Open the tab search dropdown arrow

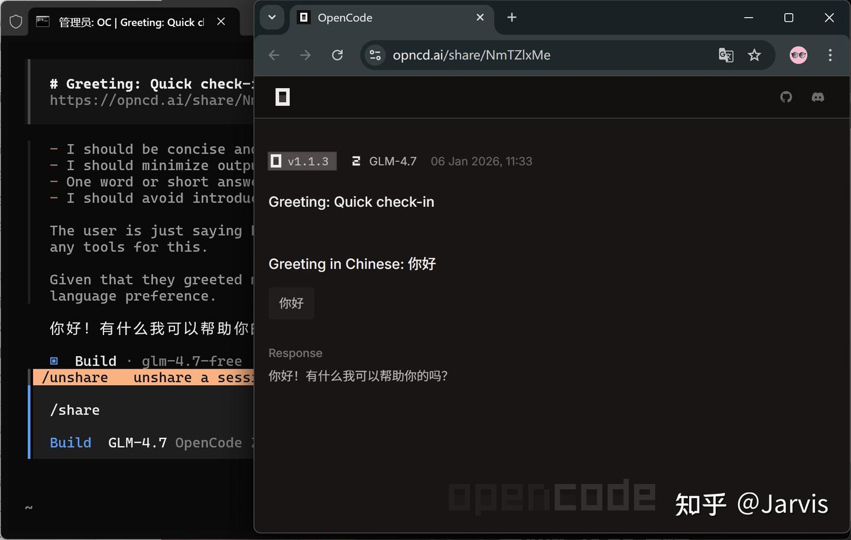click(x=272, y=17)
